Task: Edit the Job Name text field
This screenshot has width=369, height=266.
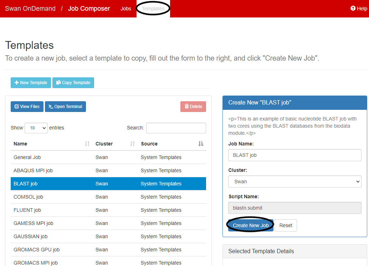Action: (x=294, y=155)
